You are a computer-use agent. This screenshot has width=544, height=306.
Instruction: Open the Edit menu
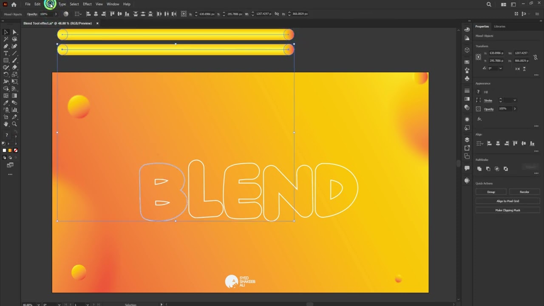click(x=37, y=4)
